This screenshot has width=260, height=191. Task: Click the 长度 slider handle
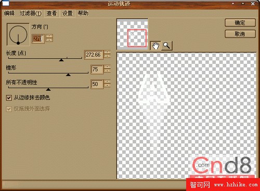coord(61,60)
